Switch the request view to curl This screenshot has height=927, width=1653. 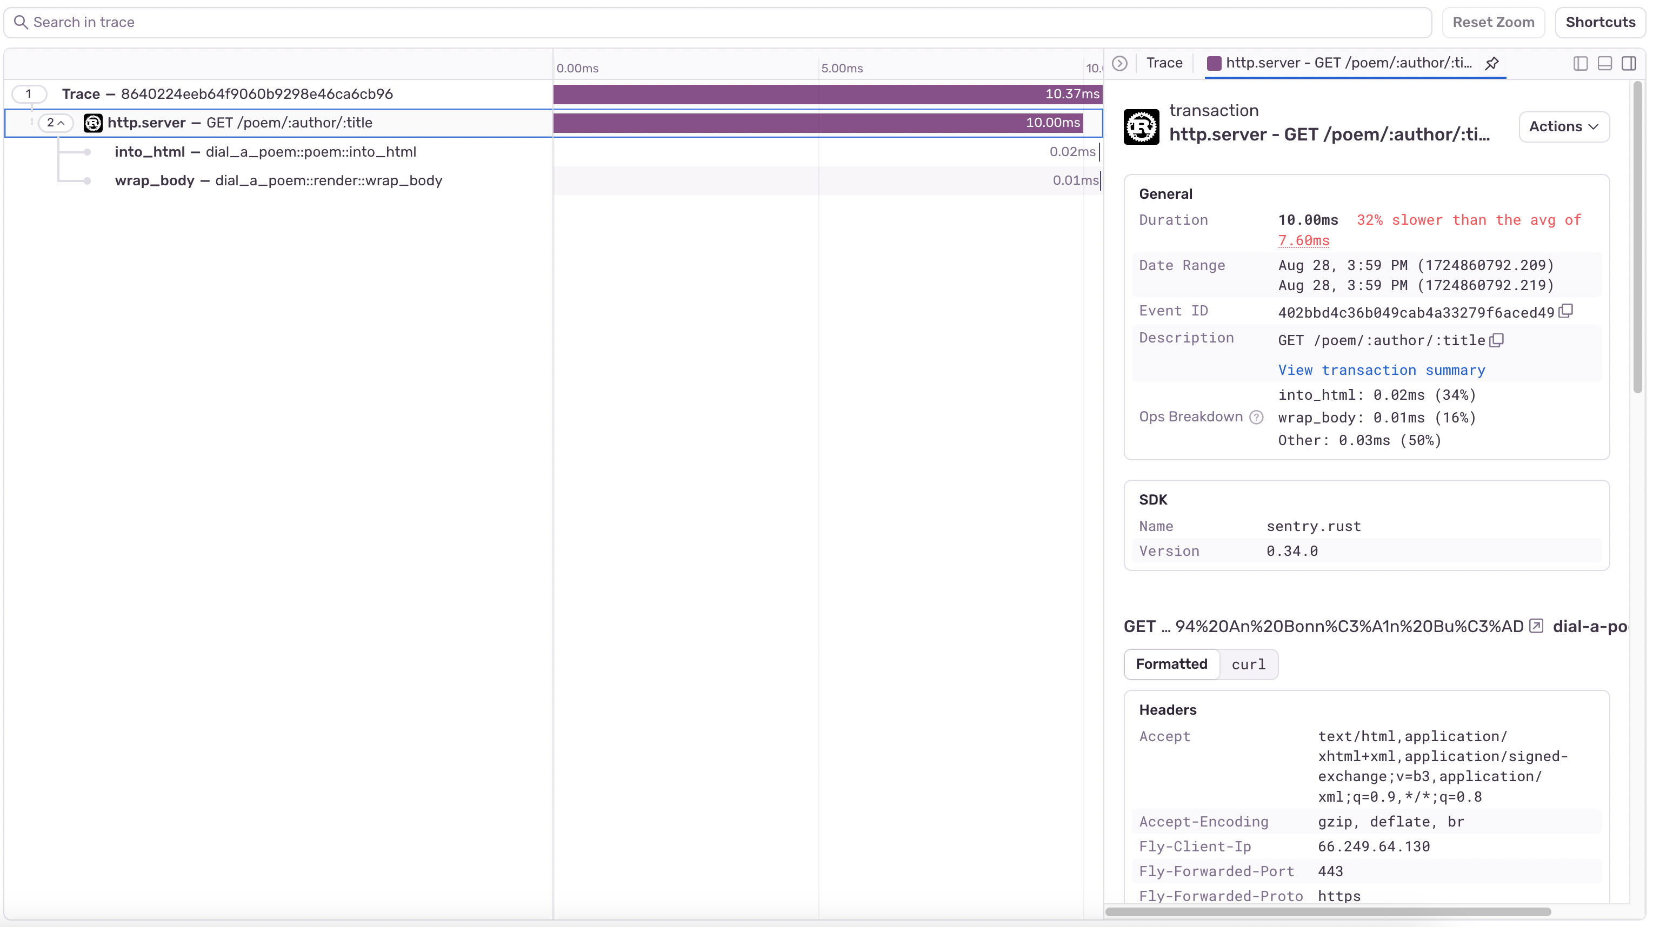[1248, 664]
